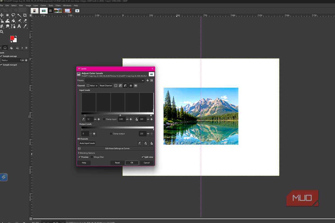
Task: Pick white point for Value channel
Action: tap(136, 119)
